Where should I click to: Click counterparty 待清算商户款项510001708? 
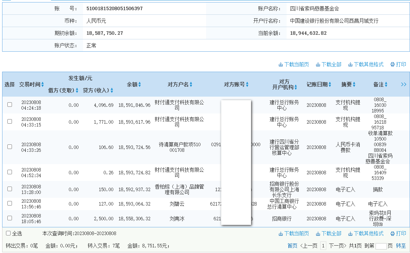(x=179, y=147)
